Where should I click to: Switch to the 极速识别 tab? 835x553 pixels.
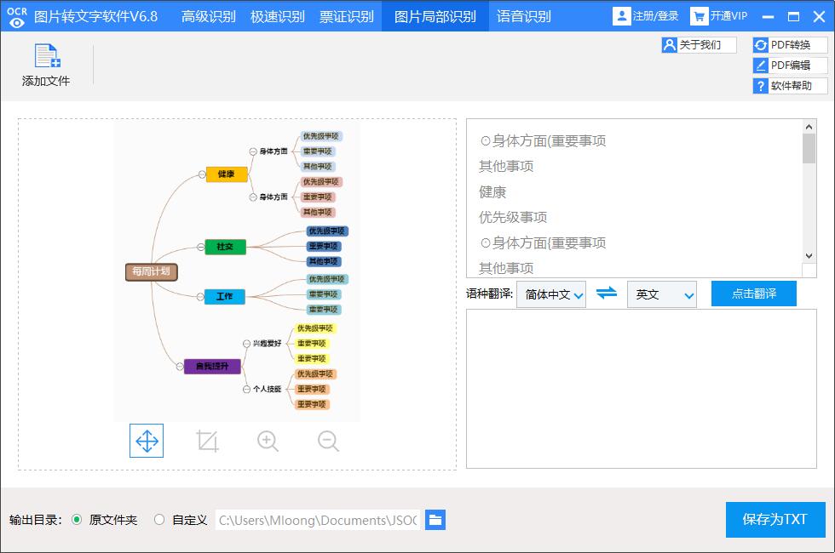[278, 16]
